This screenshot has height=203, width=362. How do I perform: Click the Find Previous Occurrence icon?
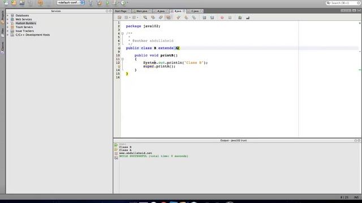[x=153, y=17]
